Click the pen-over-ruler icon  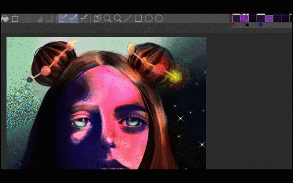(84, 19)
